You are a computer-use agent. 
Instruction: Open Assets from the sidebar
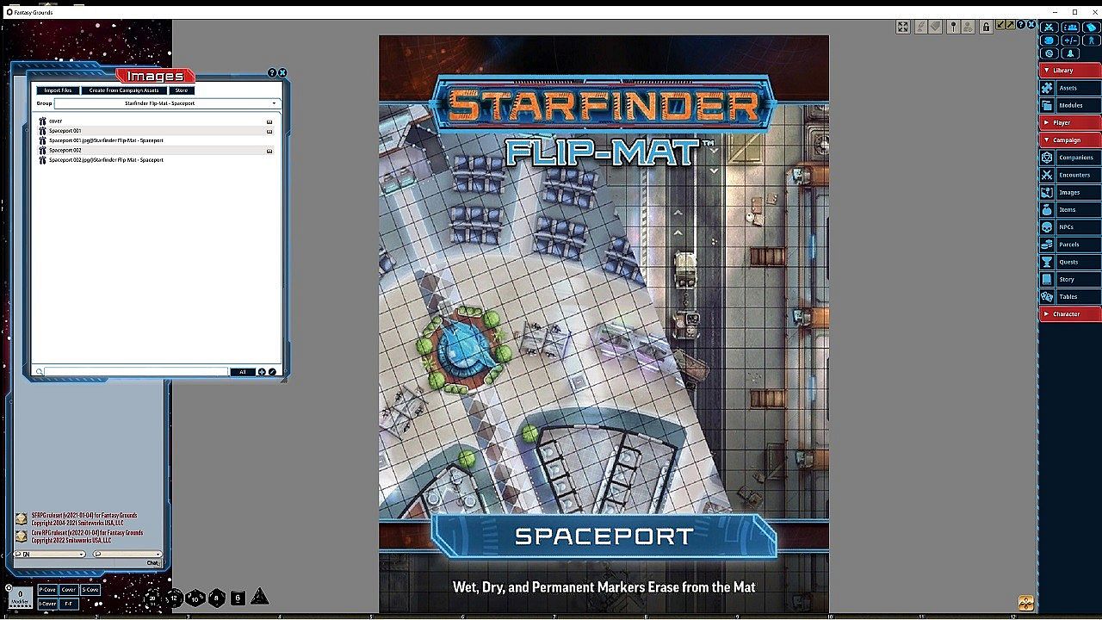[x=1071, y=88]
